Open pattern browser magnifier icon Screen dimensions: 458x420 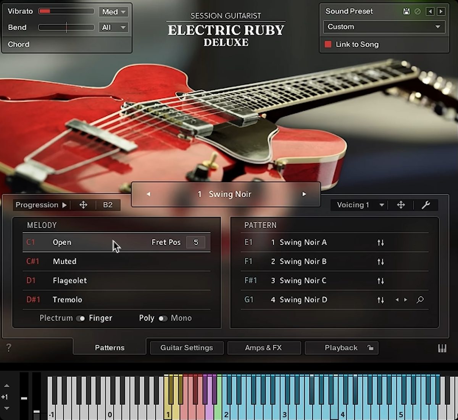point(420,300)
